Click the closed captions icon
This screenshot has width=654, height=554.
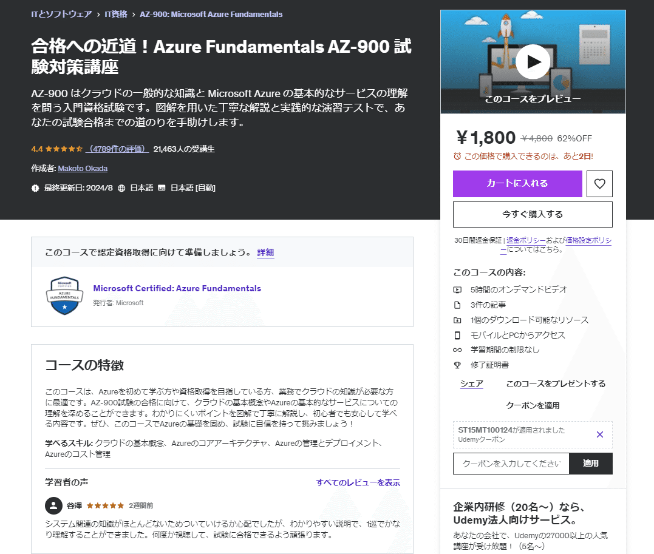162,188
